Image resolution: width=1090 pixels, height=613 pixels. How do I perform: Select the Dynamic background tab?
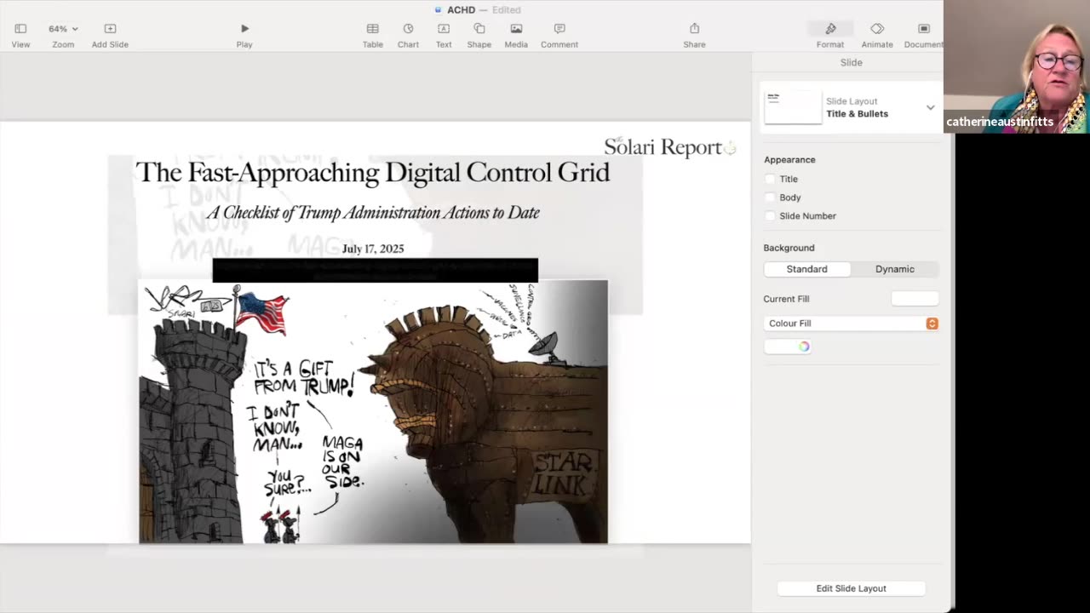(x=894, y=269)
